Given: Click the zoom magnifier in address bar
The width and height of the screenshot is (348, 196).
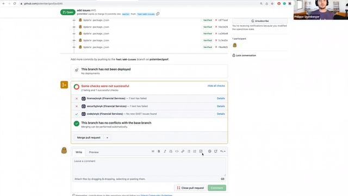Looking at the screenshot, I should point(261,4).
